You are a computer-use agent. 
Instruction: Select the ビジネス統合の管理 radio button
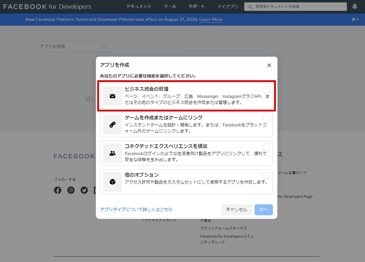[x=266, y=90]
